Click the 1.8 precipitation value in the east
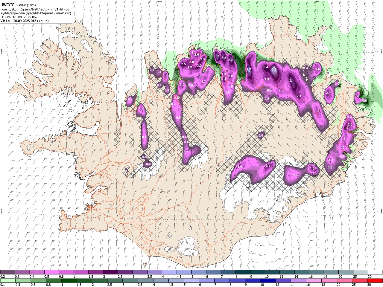This screenshot has height=287, width=383. pyautogui.click(x=346, y=127)
